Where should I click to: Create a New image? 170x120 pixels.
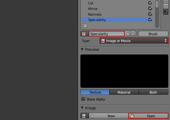point(109,116)
